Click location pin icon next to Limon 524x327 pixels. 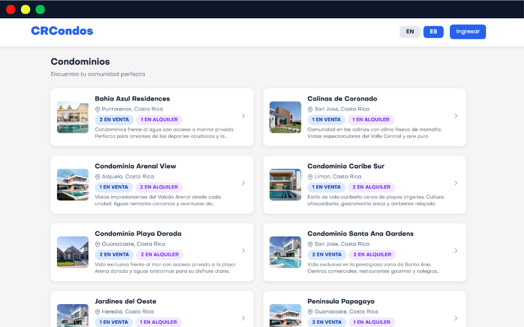tap(310, 177)
